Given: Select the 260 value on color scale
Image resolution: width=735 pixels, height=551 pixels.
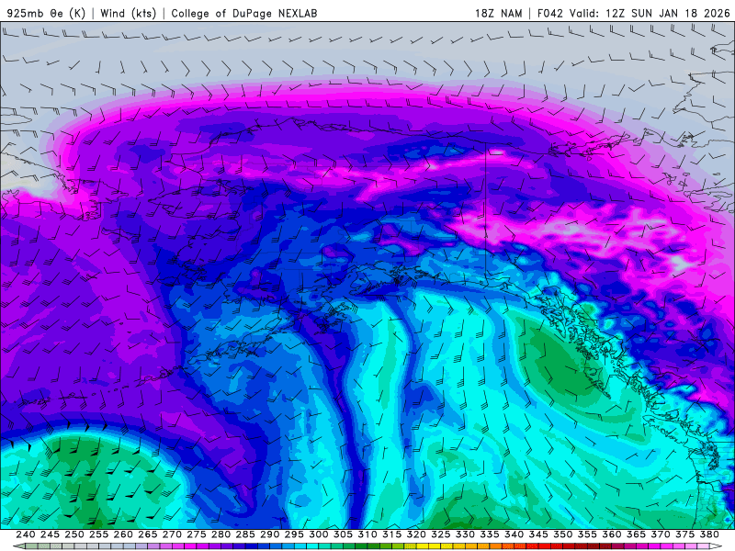Looking at the screenshot, I should [123, 534].
